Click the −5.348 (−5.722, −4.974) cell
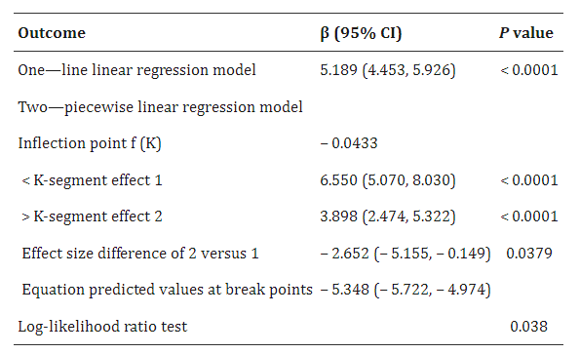Screen dimensions: 580x354 click(406, 290)
